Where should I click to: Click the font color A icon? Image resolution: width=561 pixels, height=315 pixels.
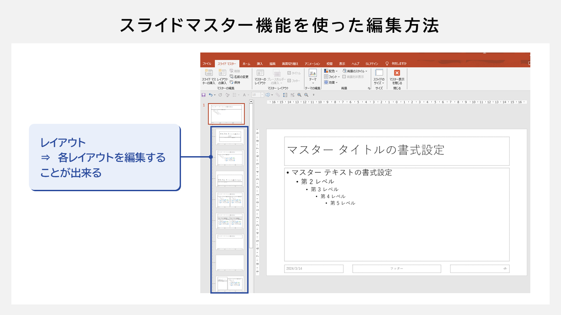pos(244,95)
